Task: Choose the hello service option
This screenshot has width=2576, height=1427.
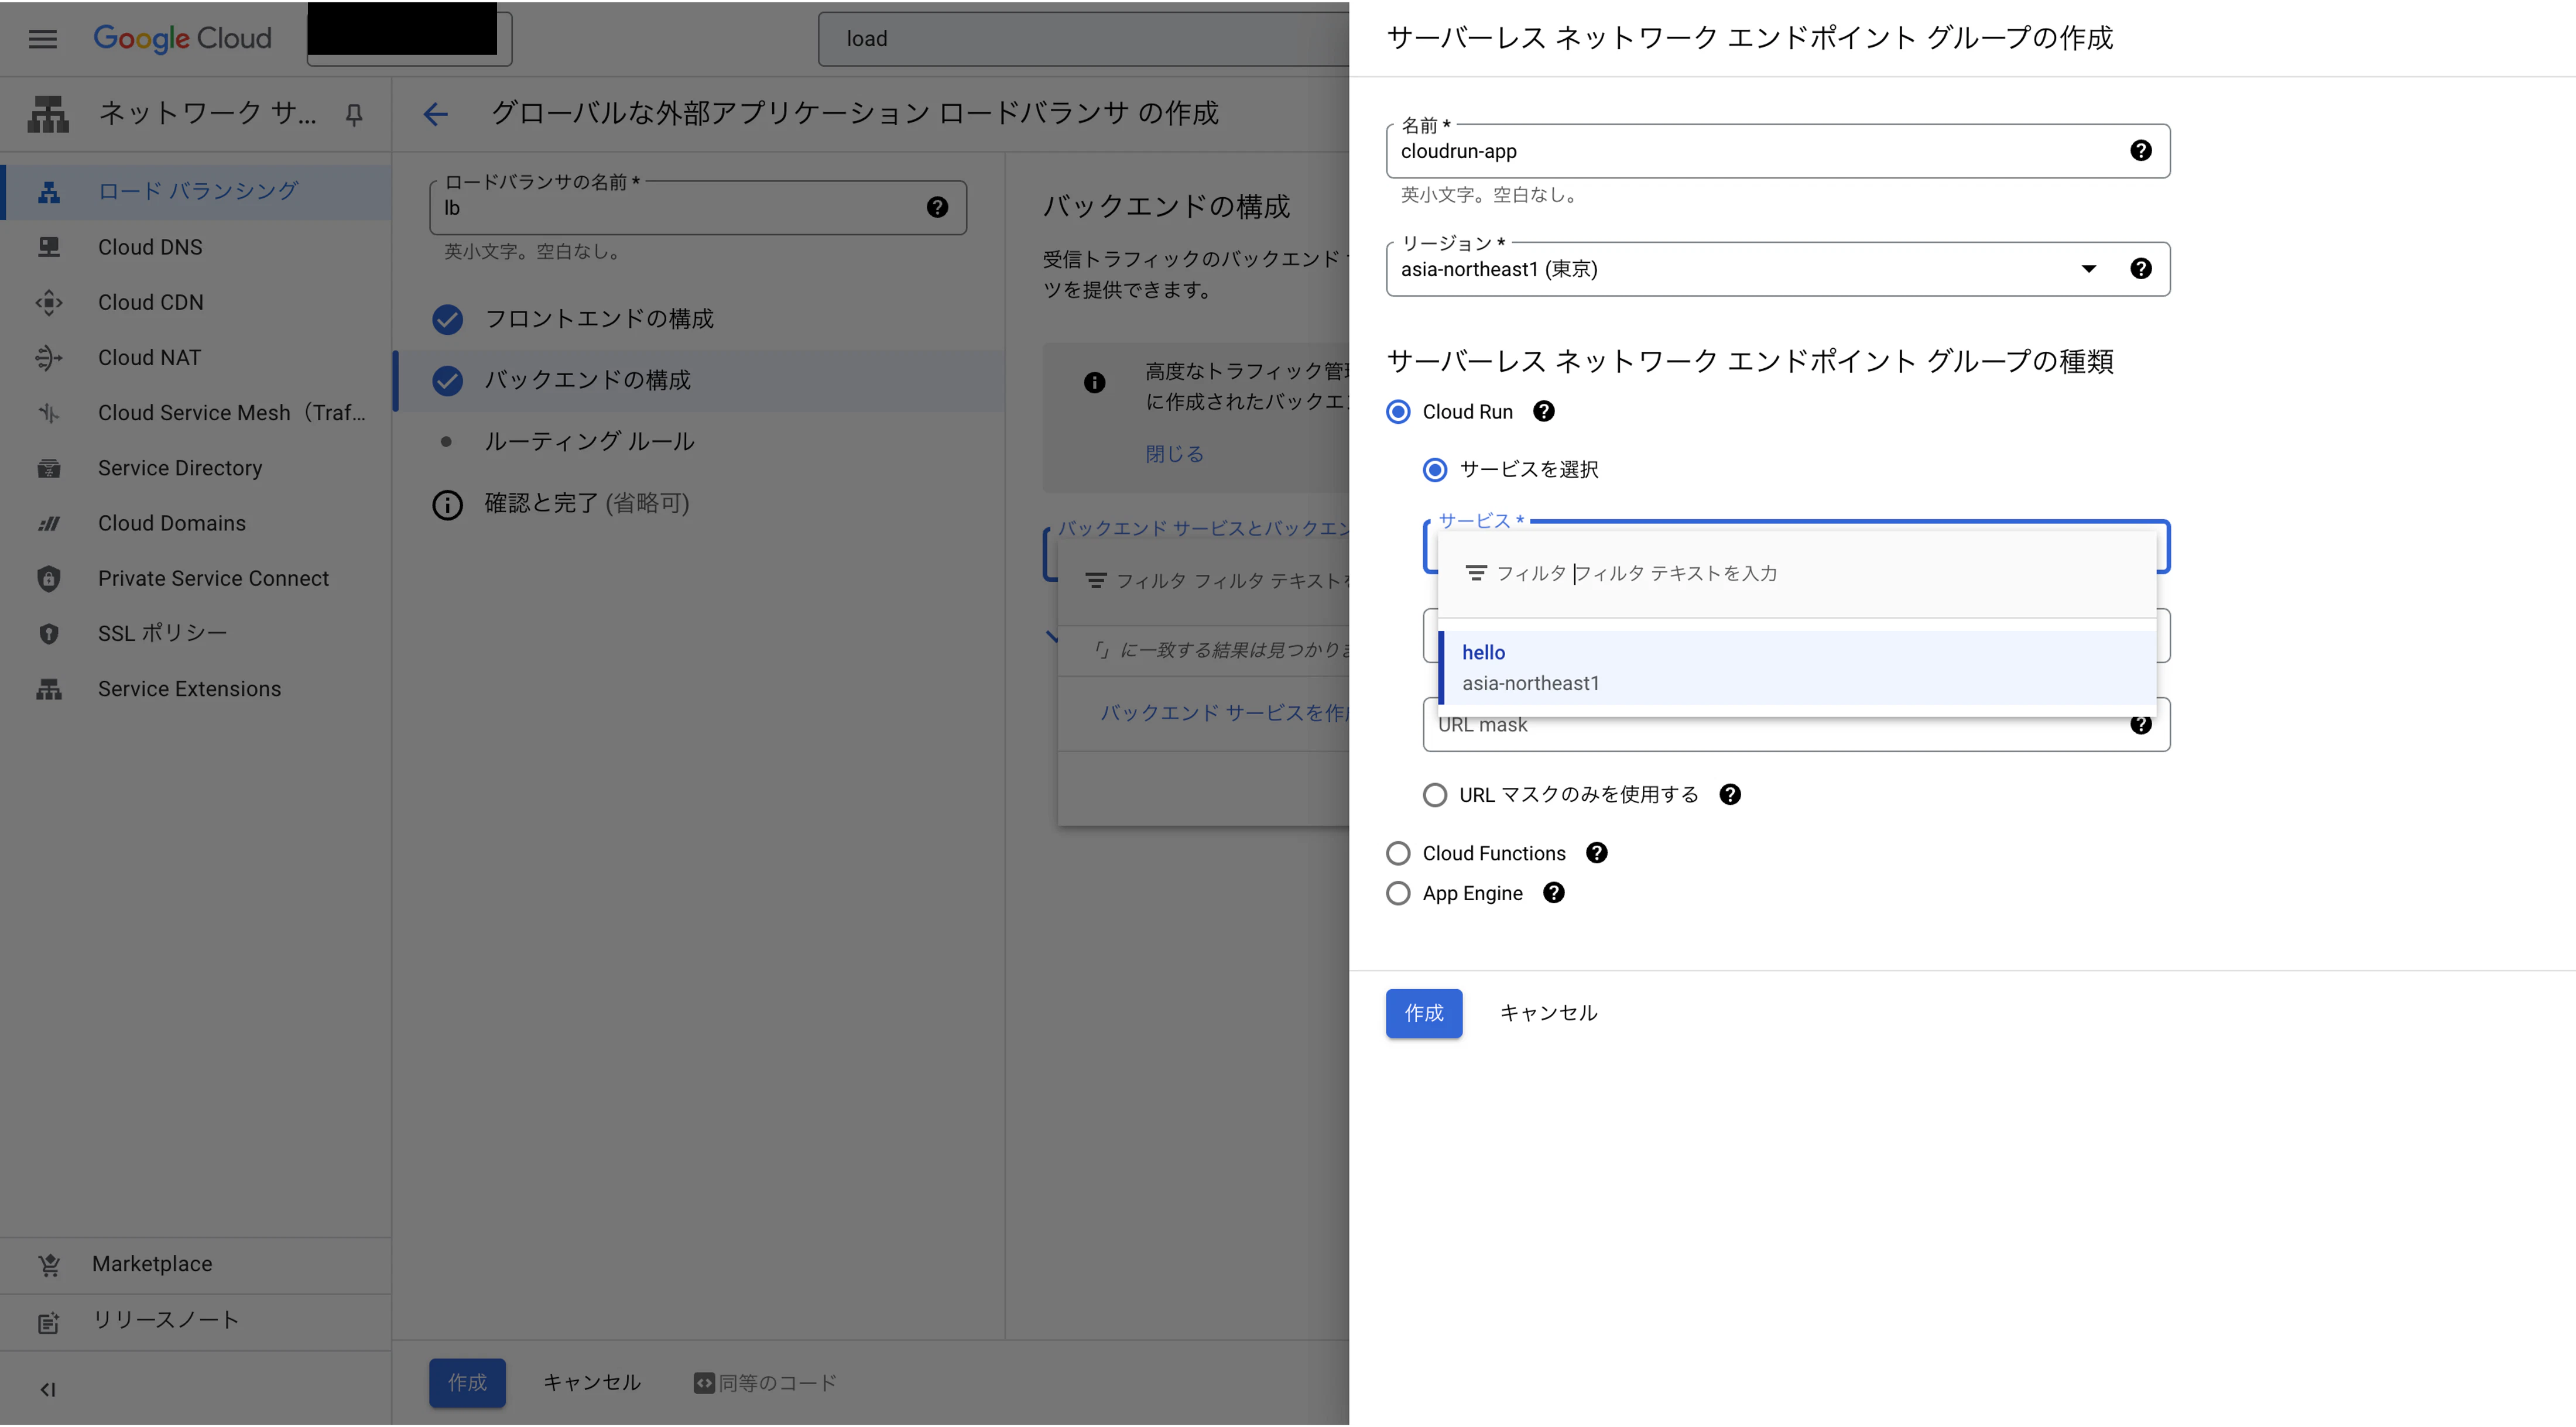Action: (1796, 667)
